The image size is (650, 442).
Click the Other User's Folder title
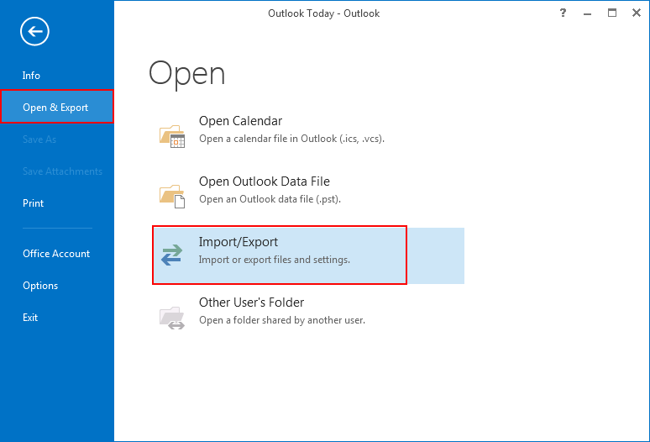(252, 303)
